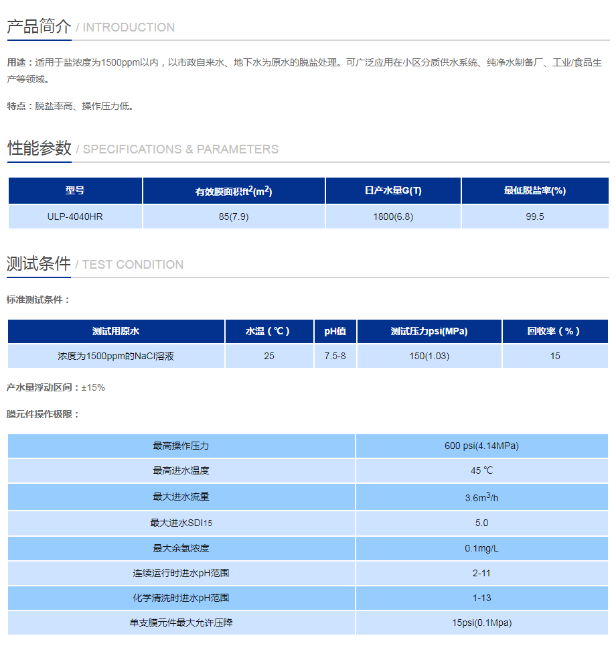This screenshot has width=616, height=648.
Task: Select the 型号 table header
Action: tap(74, 190)
